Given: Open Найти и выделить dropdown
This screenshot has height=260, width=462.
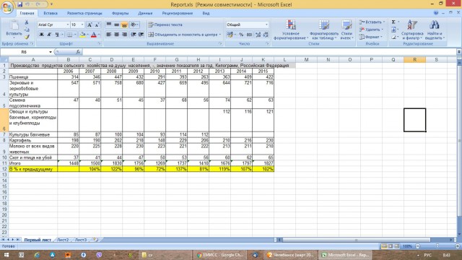Looking at the screenshot, I should 435,30.
